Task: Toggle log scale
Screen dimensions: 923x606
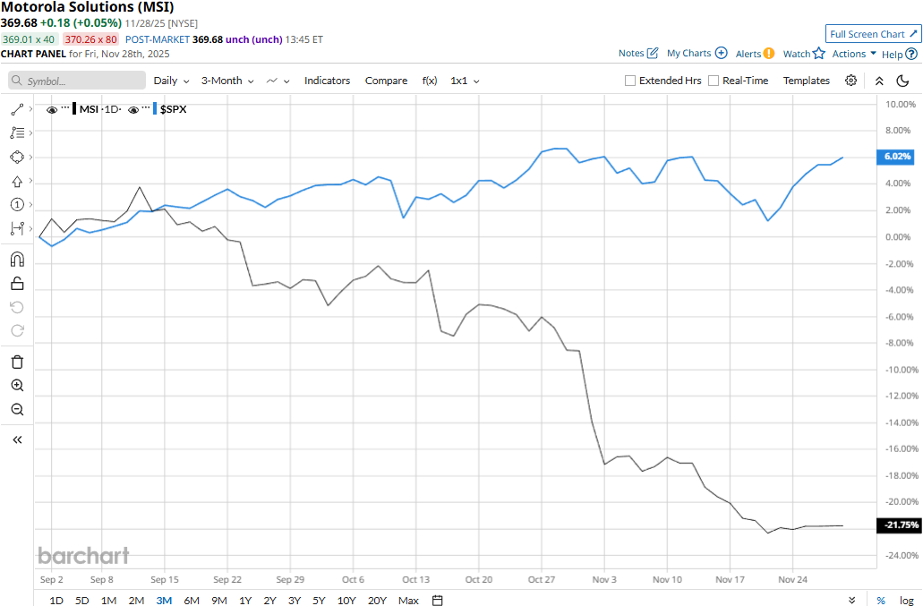Action: coord(907,600)
